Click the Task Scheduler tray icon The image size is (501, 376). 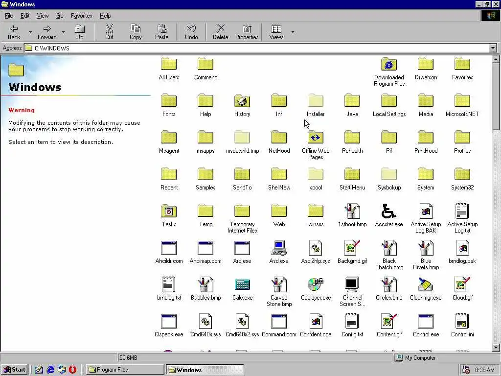point(466,370)
